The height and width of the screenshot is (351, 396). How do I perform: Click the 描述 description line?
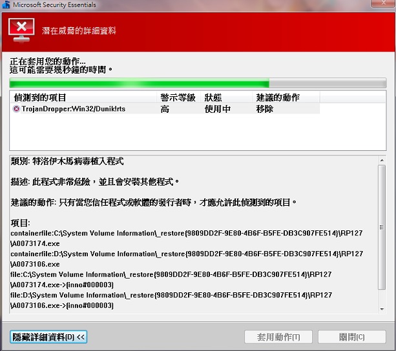pyautogui.click(x=95, y=182)
